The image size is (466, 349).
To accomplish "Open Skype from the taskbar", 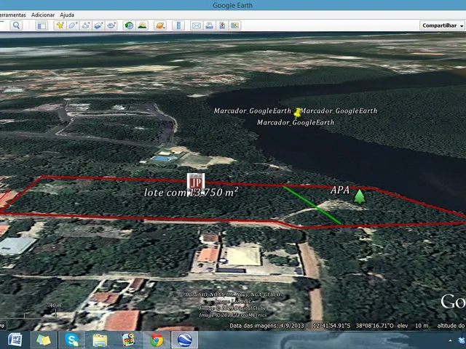I will [x=72, y=340].
